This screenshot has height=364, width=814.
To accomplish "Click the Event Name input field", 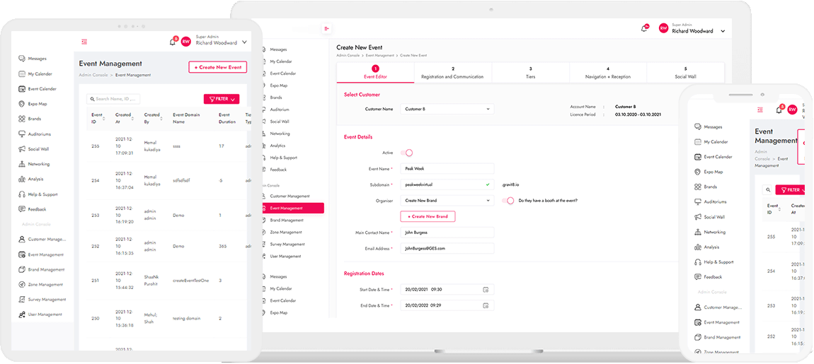I will point(447,169).
